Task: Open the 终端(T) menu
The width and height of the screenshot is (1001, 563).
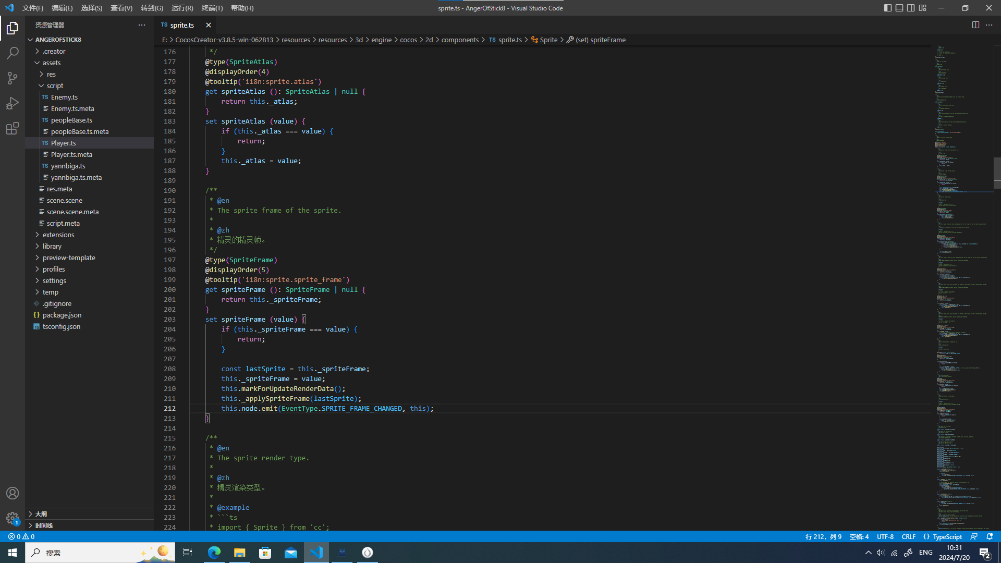Action: click(x=212, y=8)
